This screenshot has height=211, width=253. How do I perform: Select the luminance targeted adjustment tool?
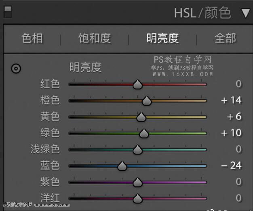[16, 69]
